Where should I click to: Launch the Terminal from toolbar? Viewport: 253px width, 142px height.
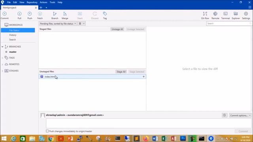[x=225, y=15]
